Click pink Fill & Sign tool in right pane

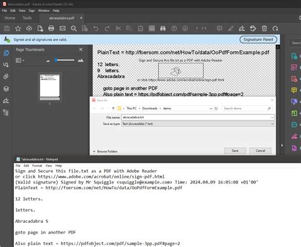[x=294, y=136]
